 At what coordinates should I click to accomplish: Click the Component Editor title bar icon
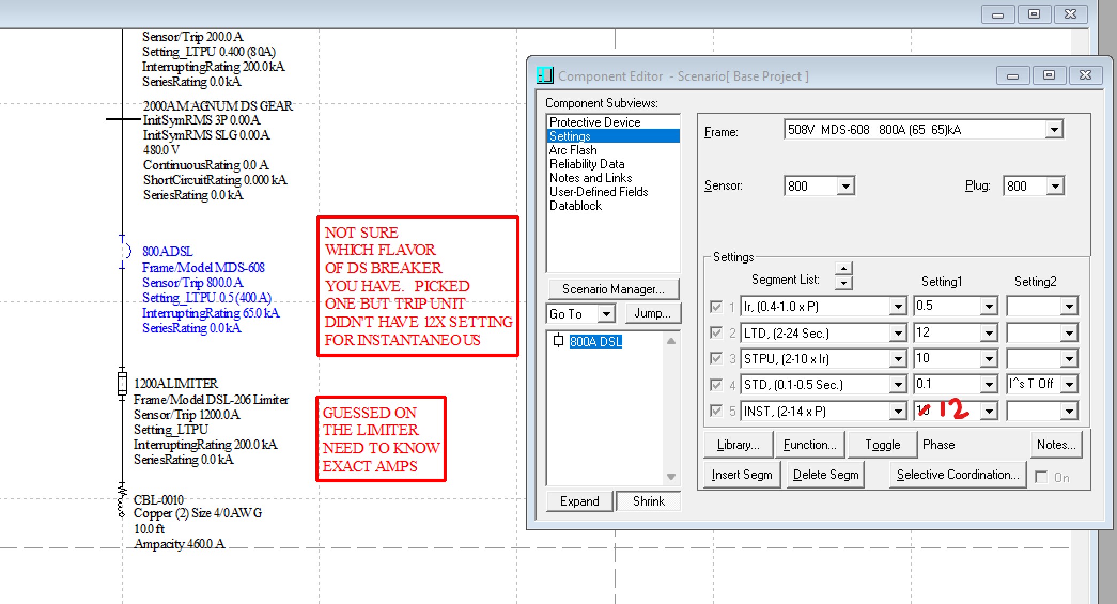(x=545, y=75)
